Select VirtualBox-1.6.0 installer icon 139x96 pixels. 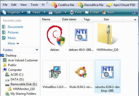55,72
